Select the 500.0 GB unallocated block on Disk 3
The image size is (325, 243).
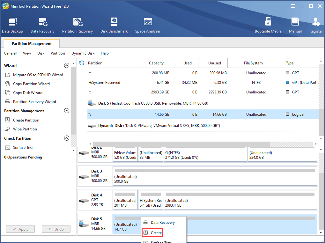pyautogui.click(x=215, y=176)
